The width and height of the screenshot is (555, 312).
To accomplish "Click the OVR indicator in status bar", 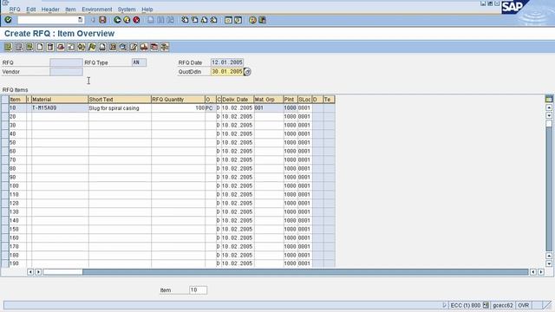I will tap(524, 305).
